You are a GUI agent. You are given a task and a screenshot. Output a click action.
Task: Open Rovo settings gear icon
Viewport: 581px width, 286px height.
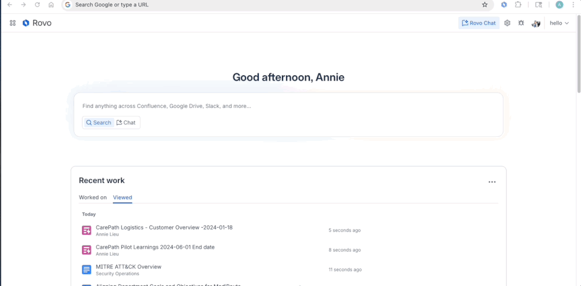(x=507, y=23)
